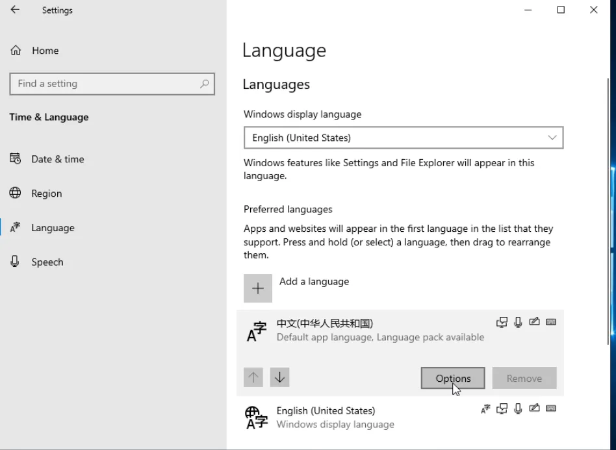Screen dimensions: 616x450
Task: Open Options for the Chinese language
Action: 453,379
